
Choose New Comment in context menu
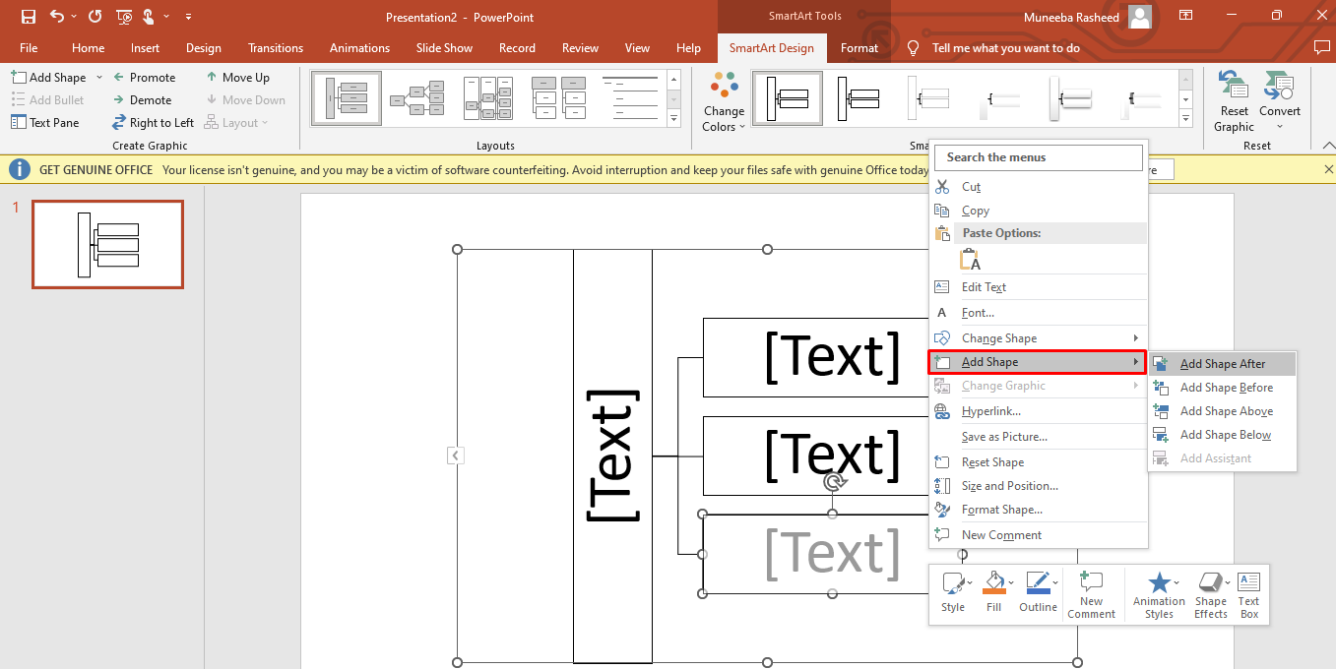tap(1039, 534)
